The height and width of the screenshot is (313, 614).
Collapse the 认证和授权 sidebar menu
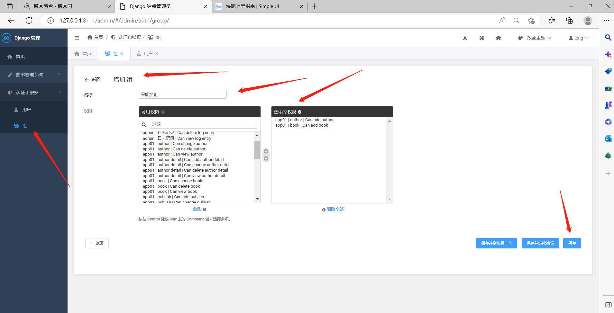[34, 93]
